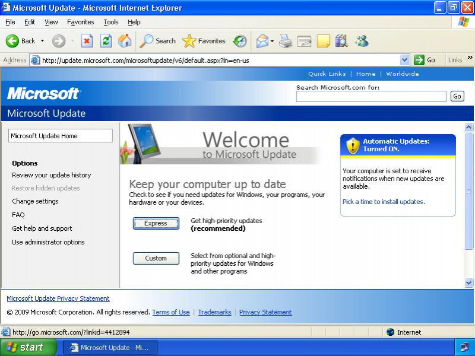Open the Tools menu
The height and width of the screenshot is (356, 475).
coord(110,22)
